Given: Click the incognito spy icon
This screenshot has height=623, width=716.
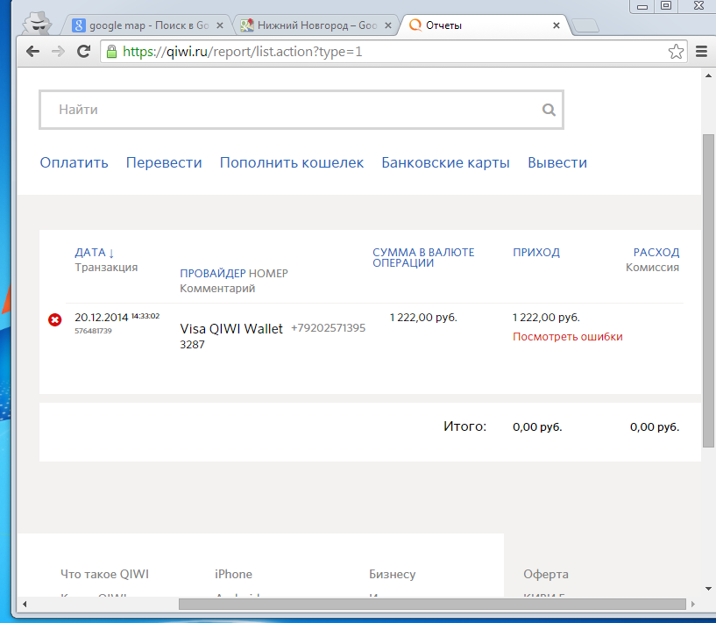Looking at the screenshot, I should point(38,23).
